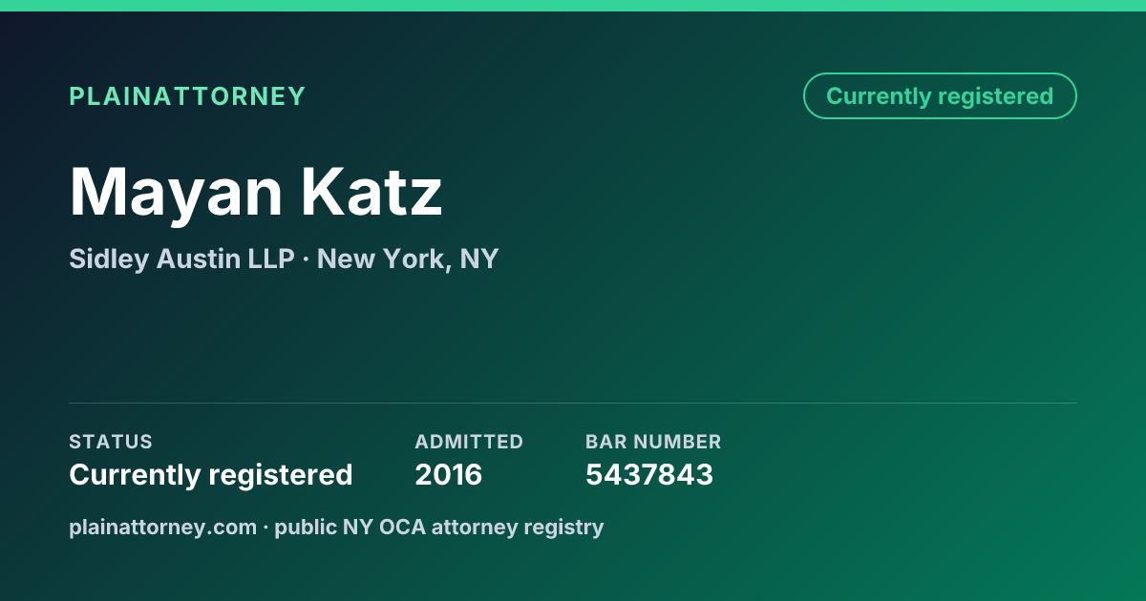Viewport: 1146px width, 601px height.
Task: Select the Currently registered status value
Action: 211,474
